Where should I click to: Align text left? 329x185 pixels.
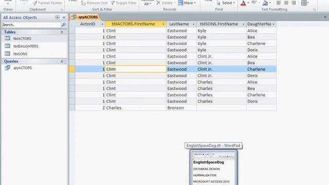[279, 3]
